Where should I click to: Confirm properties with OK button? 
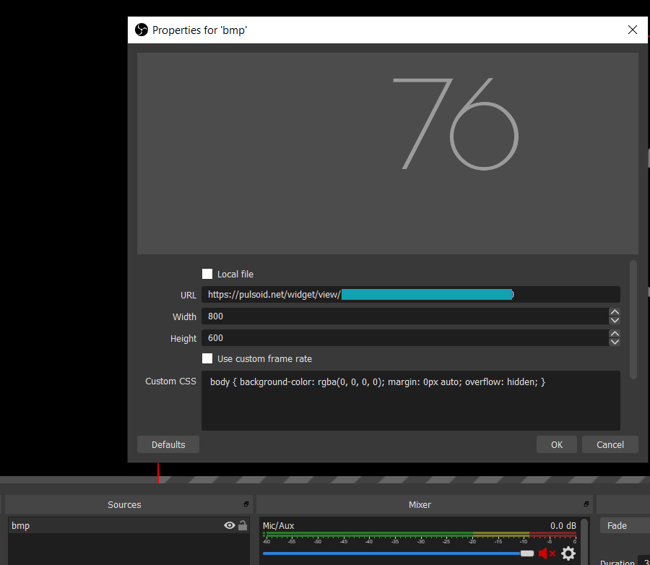click(557, 444)
